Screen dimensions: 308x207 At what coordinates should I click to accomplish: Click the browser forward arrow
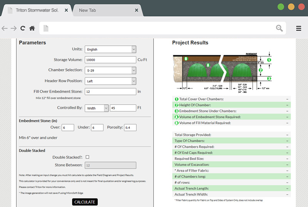click(x=13, y=28)
